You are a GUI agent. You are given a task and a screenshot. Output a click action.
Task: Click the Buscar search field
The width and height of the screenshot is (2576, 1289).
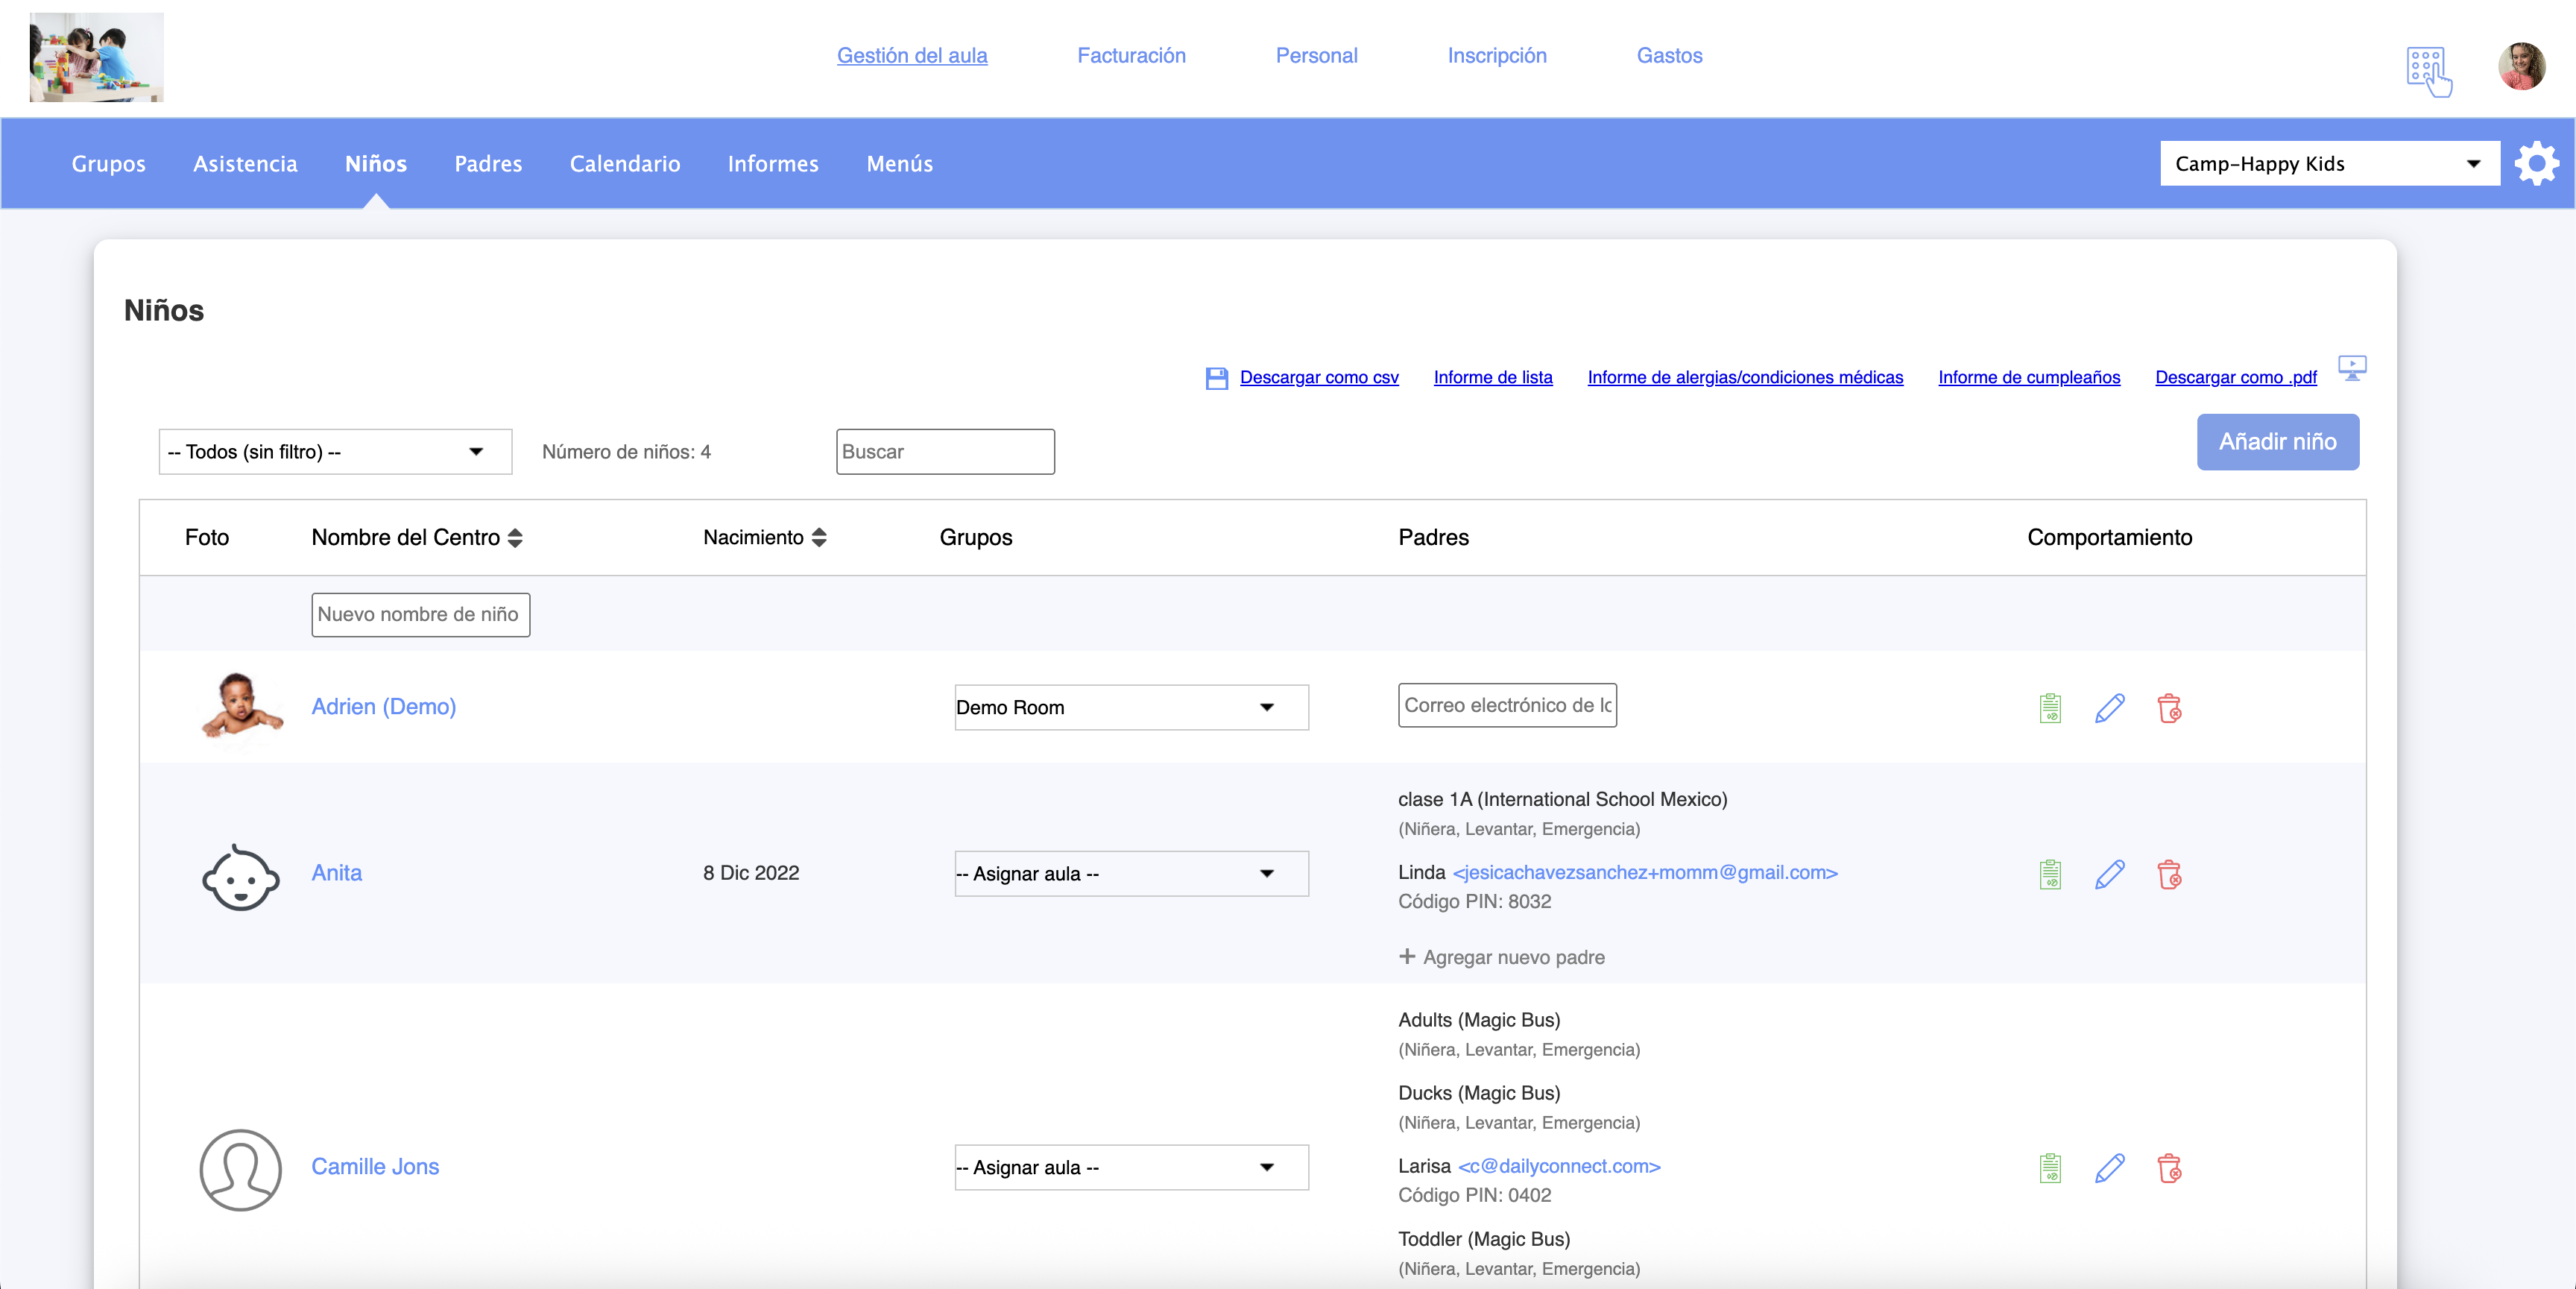(x=945, y=452)
